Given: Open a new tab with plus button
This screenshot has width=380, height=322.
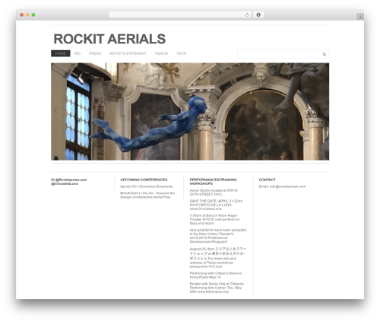Looking at the screenshot, I should pos(360,17).
